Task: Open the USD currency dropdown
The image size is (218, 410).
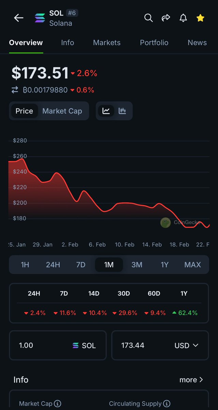Action: coord(186,345)
